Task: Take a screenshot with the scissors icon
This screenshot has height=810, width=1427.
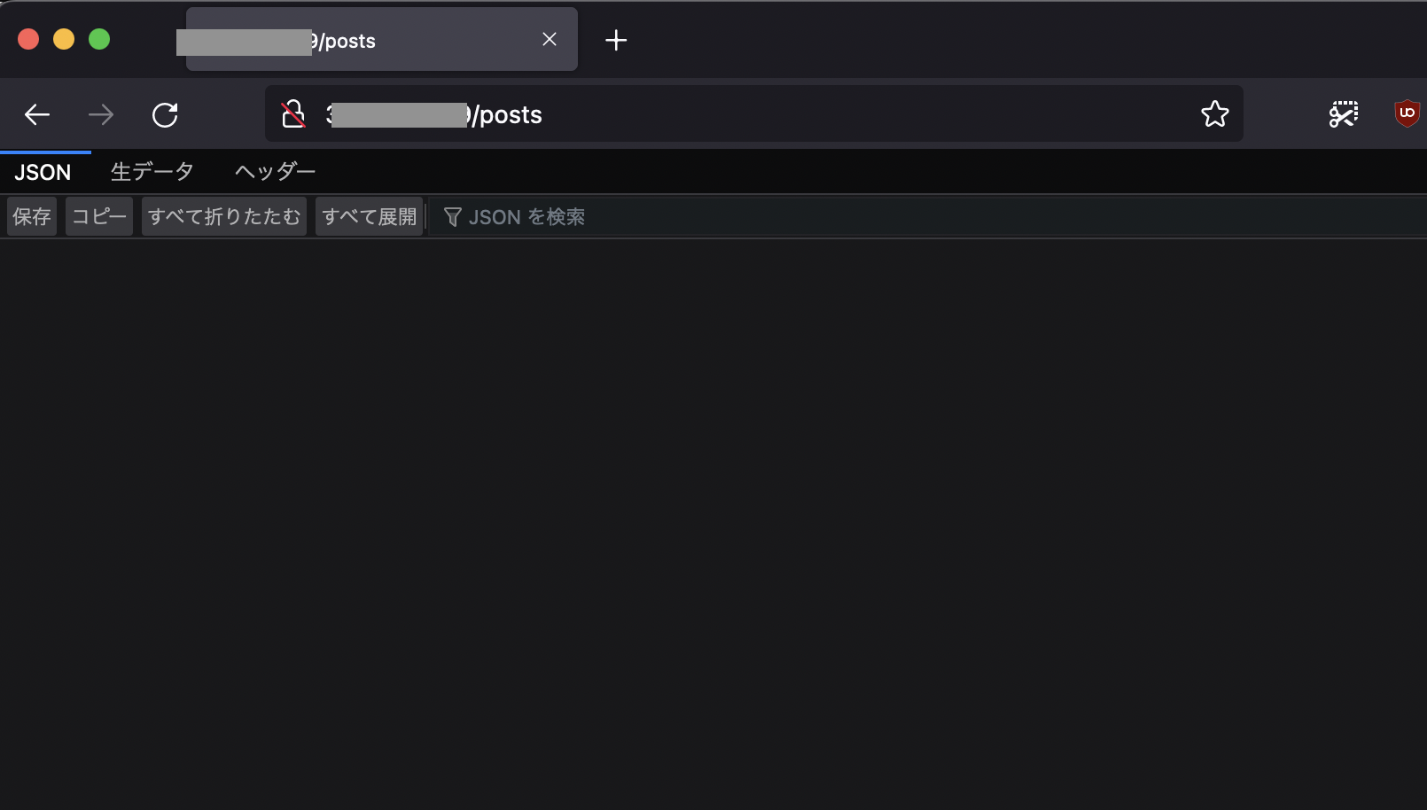Action: click(x=1344, y=113)
